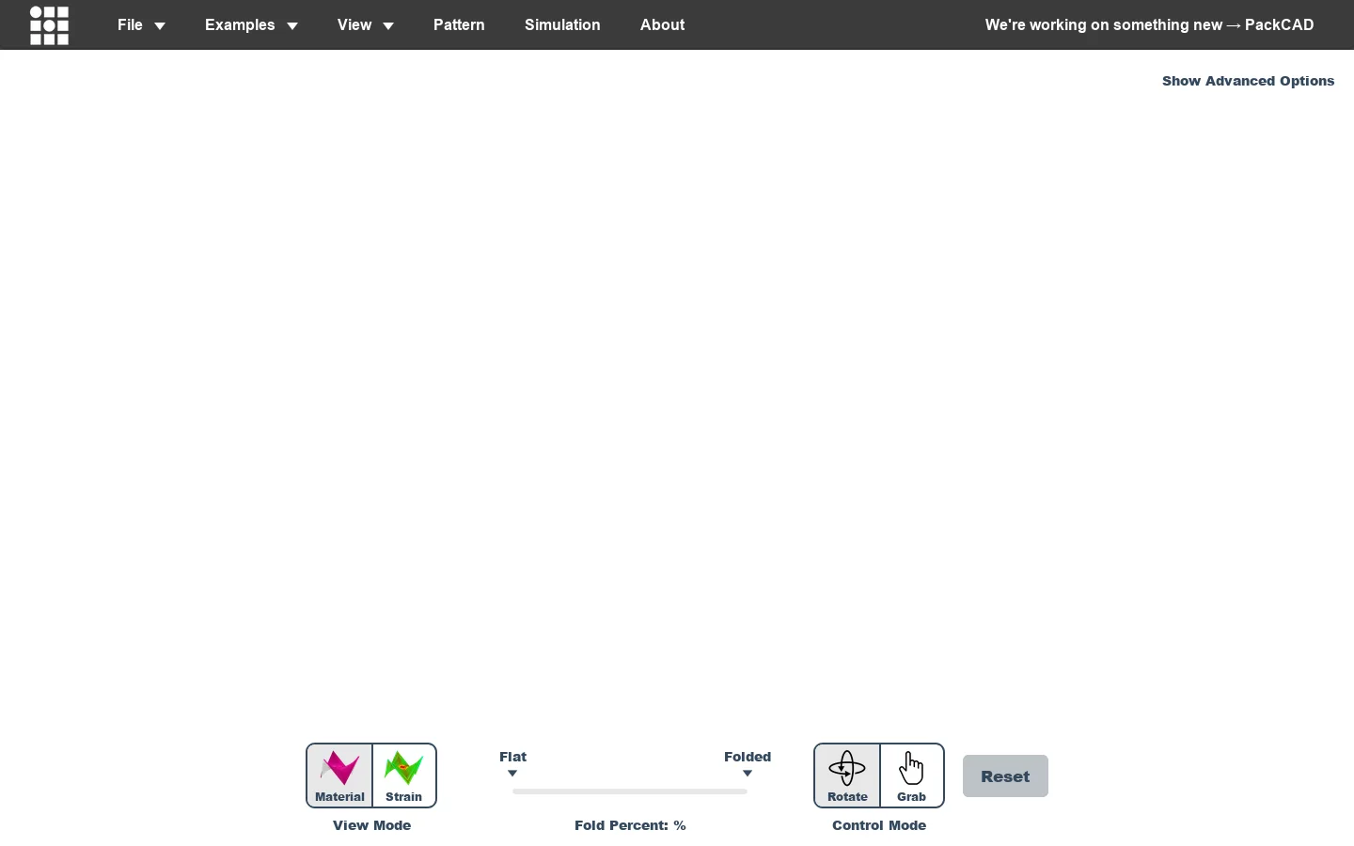The width and height of the screenshot is (1354, 846).
Task: Switch to Strain view mode icon
Action: coord(404,775)
